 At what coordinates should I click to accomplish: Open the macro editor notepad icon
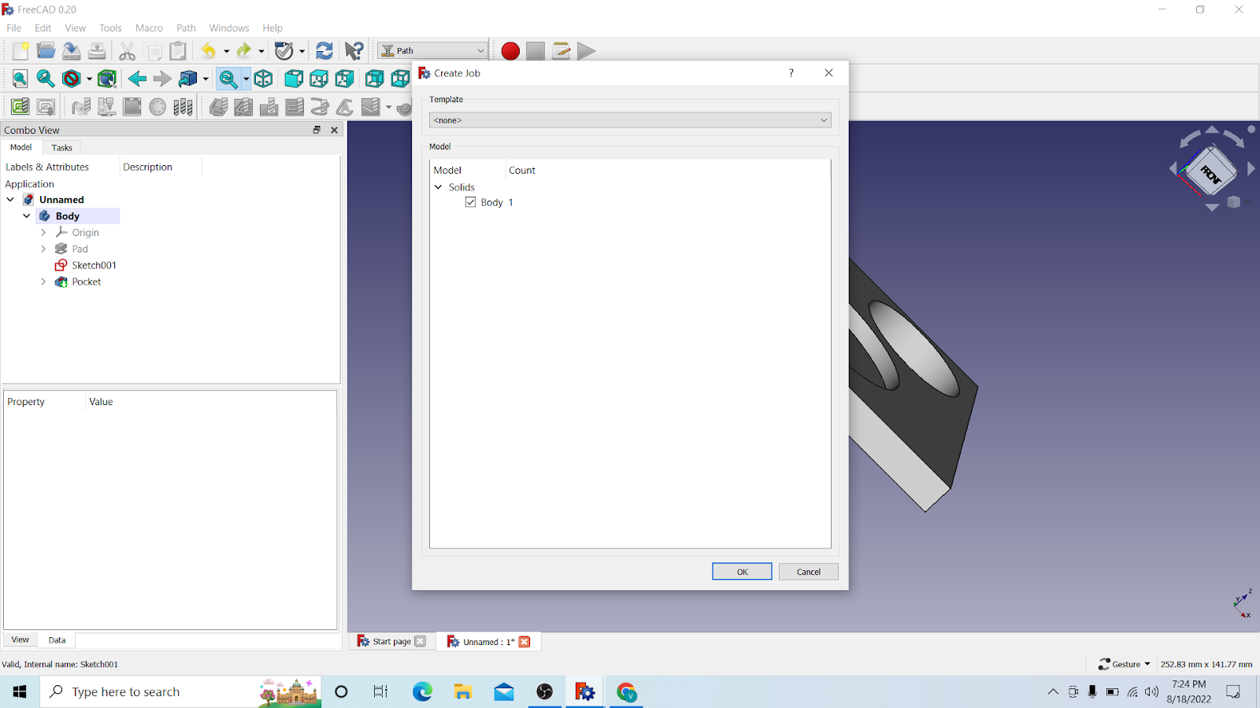click(561, 51)
